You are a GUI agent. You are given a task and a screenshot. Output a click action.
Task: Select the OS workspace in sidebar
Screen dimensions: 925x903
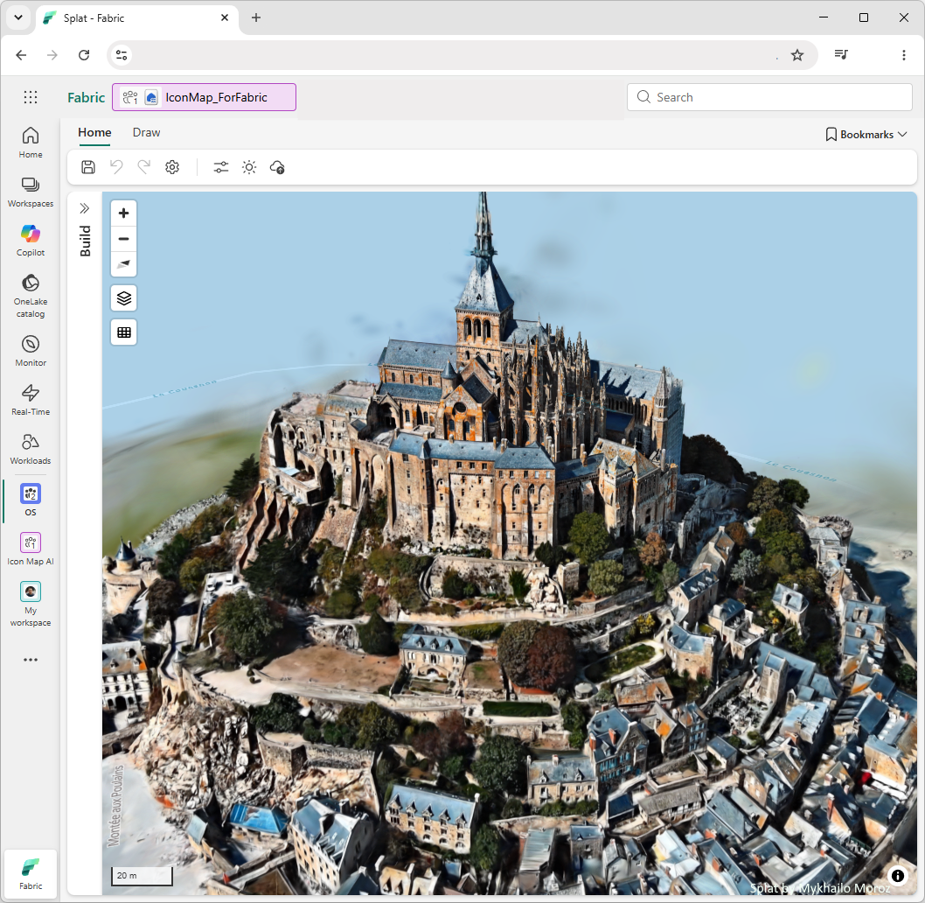click(31, 500)
